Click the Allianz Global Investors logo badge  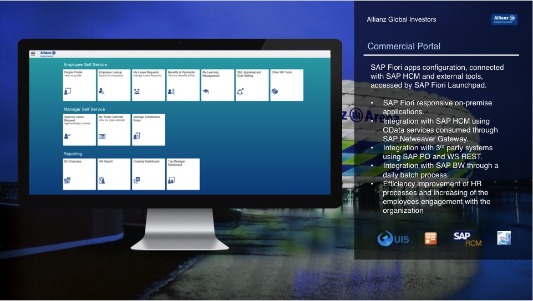(504, 19)
